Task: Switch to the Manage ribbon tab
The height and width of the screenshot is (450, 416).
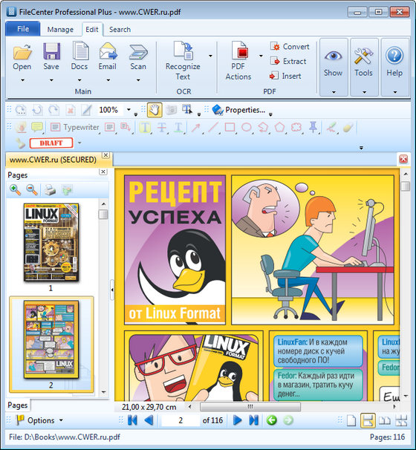Action: coord(60,30)
